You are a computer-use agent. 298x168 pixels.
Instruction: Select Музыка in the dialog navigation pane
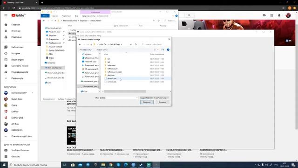(x=88, y=54)
